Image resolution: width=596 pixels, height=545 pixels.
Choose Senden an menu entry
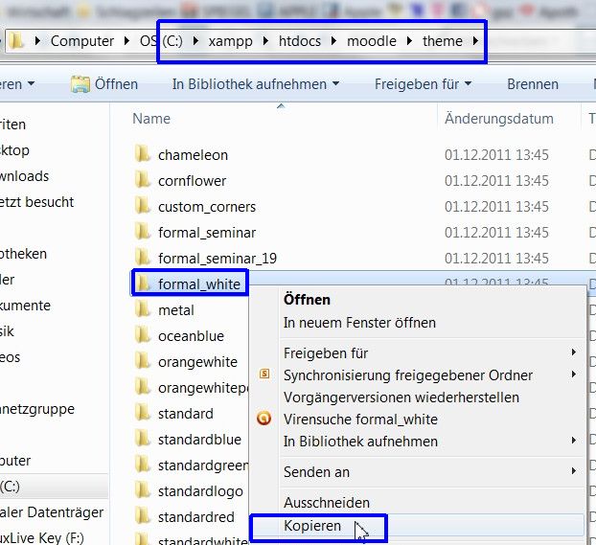click(x=316, y=472)
